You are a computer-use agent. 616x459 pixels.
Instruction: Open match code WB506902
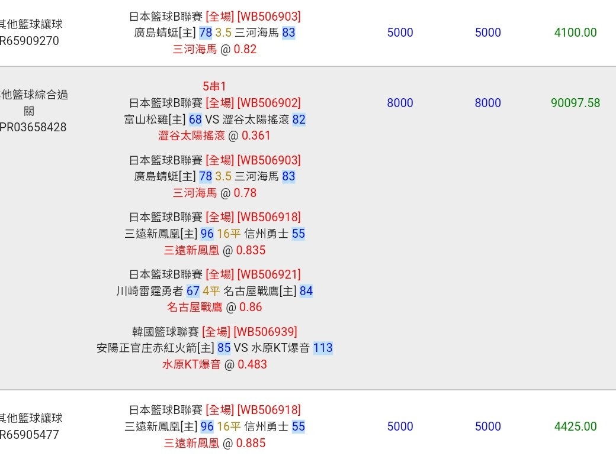coord(269,103)
